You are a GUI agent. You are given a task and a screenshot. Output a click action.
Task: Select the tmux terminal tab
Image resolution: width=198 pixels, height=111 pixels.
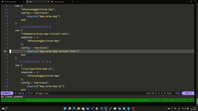pyautogui.click(x=38, y=2)
